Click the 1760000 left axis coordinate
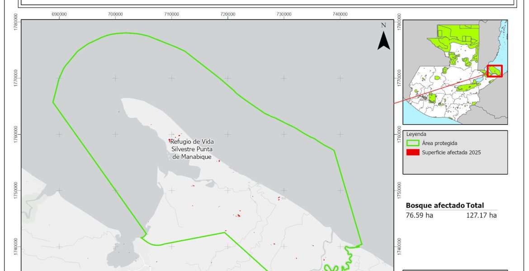This screenshot has height=271, width=529. click(17, 134)
